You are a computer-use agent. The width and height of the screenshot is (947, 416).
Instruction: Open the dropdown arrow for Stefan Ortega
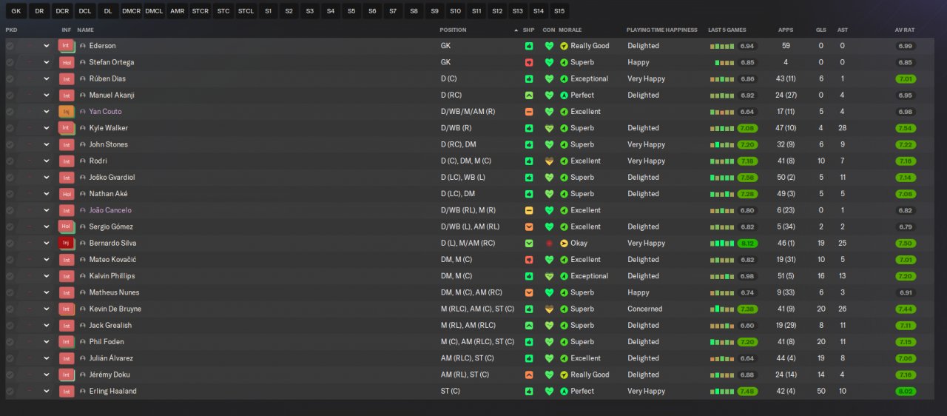(46, 62)
